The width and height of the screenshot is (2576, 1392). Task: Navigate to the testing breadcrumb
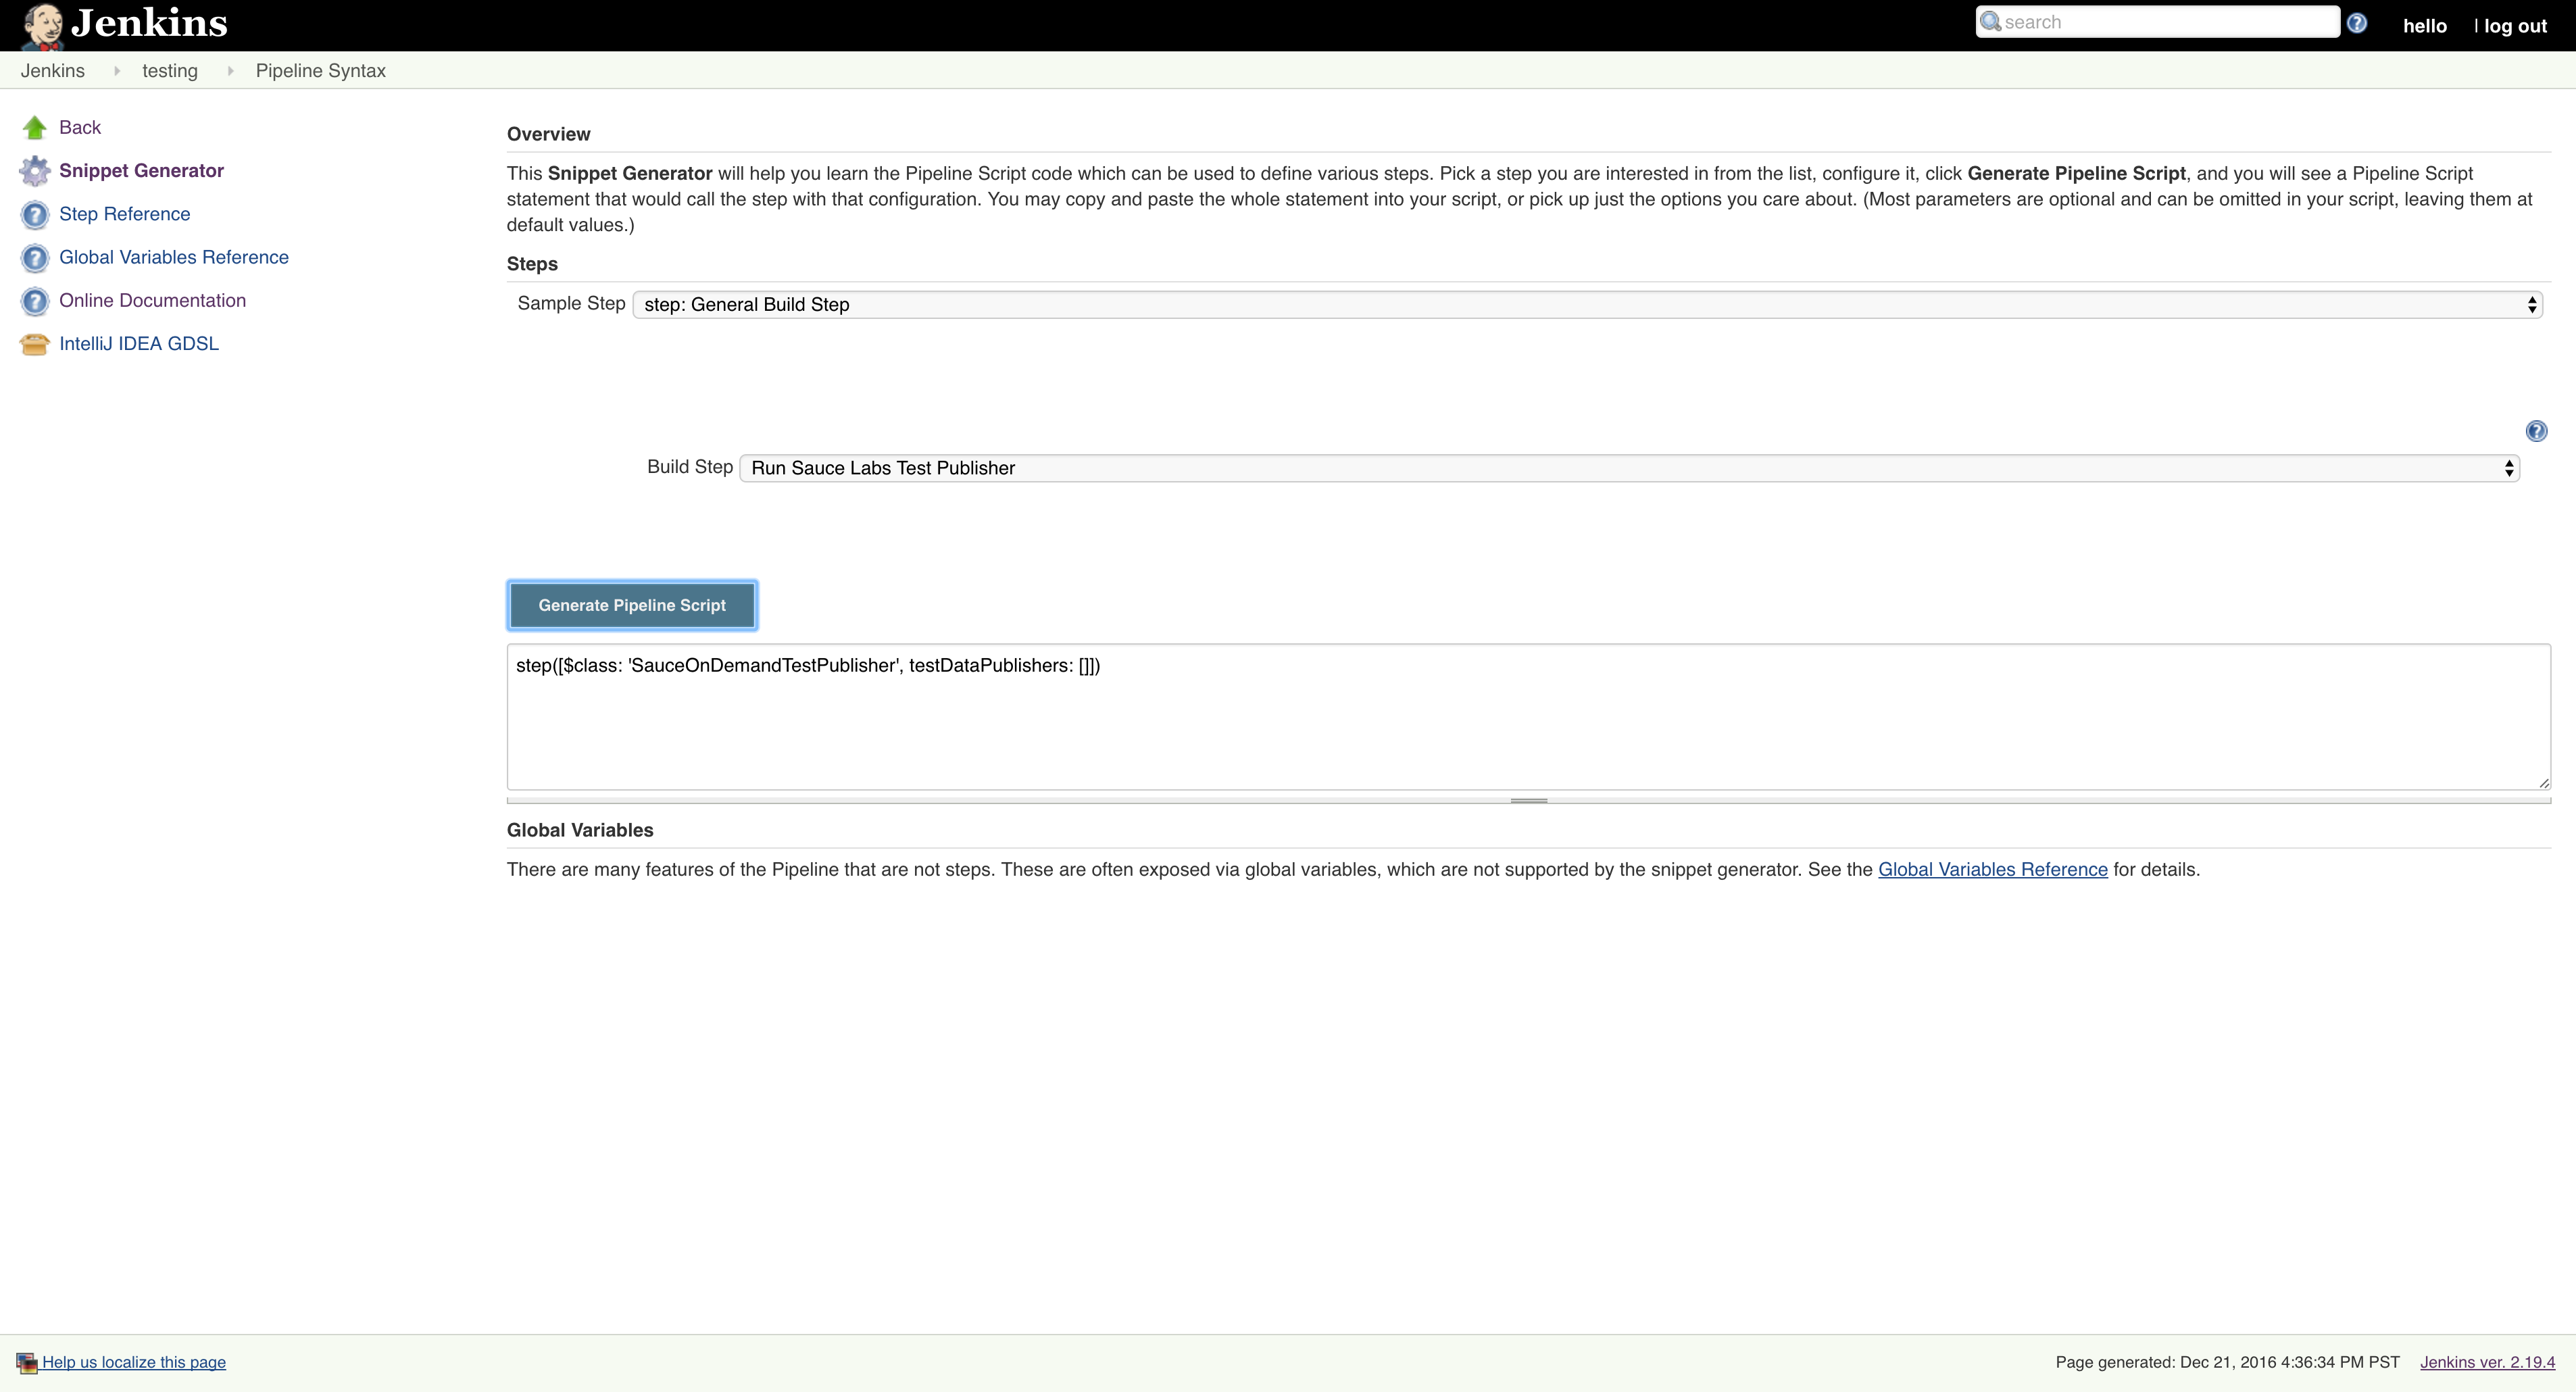click(x=169, y=70)
